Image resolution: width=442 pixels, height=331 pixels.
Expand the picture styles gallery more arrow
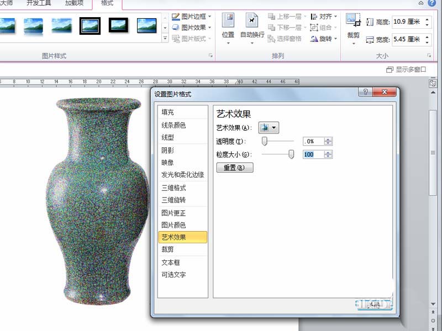coord(165,39)
